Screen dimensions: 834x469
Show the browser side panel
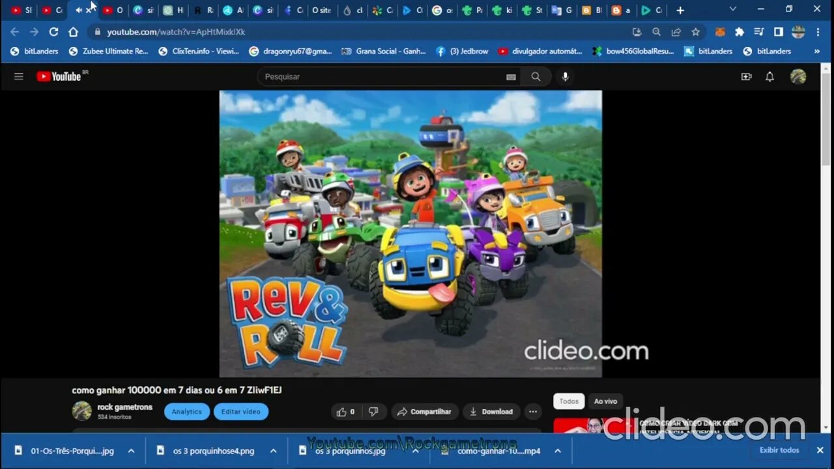(778, 32)
